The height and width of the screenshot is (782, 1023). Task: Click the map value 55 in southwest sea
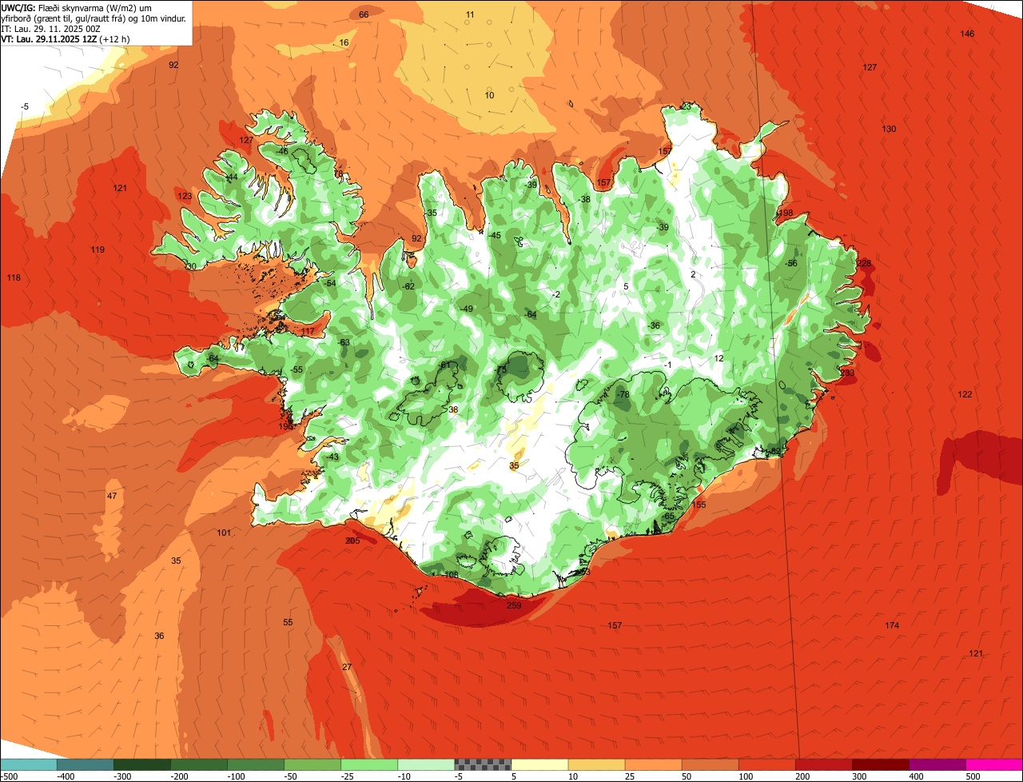point(288,622)
